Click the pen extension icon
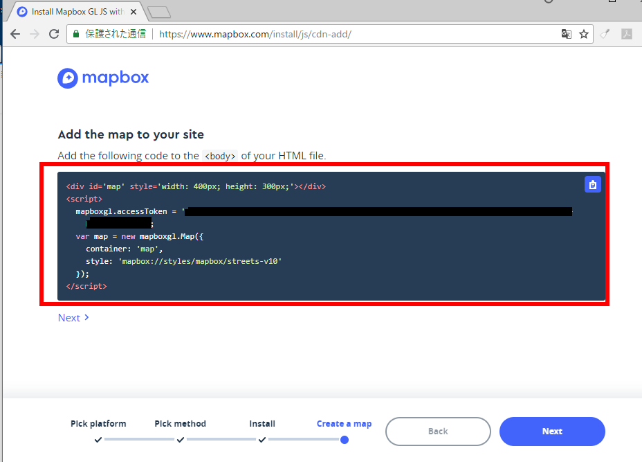This screenshot has height=462, width=642. (x=605, y=34)
